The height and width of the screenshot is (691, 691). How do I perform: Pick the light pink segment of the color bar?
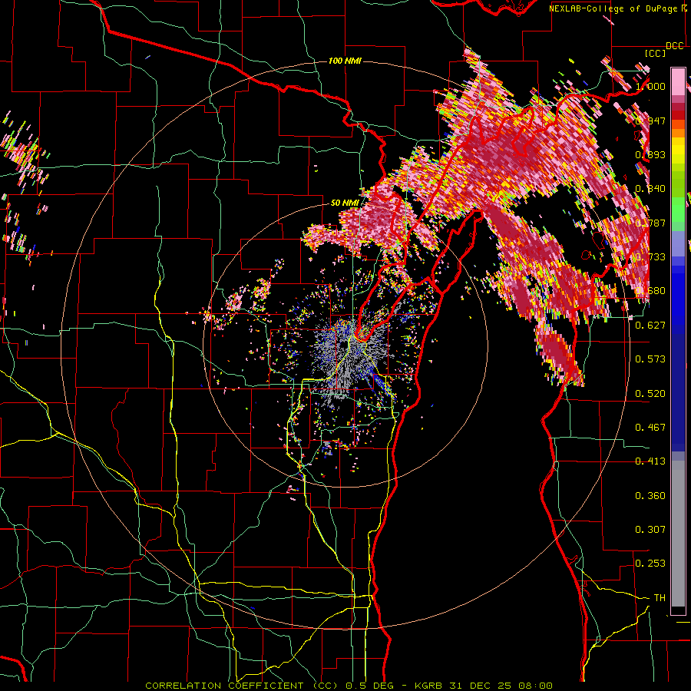pyautogui.click(x=678, y=81)
